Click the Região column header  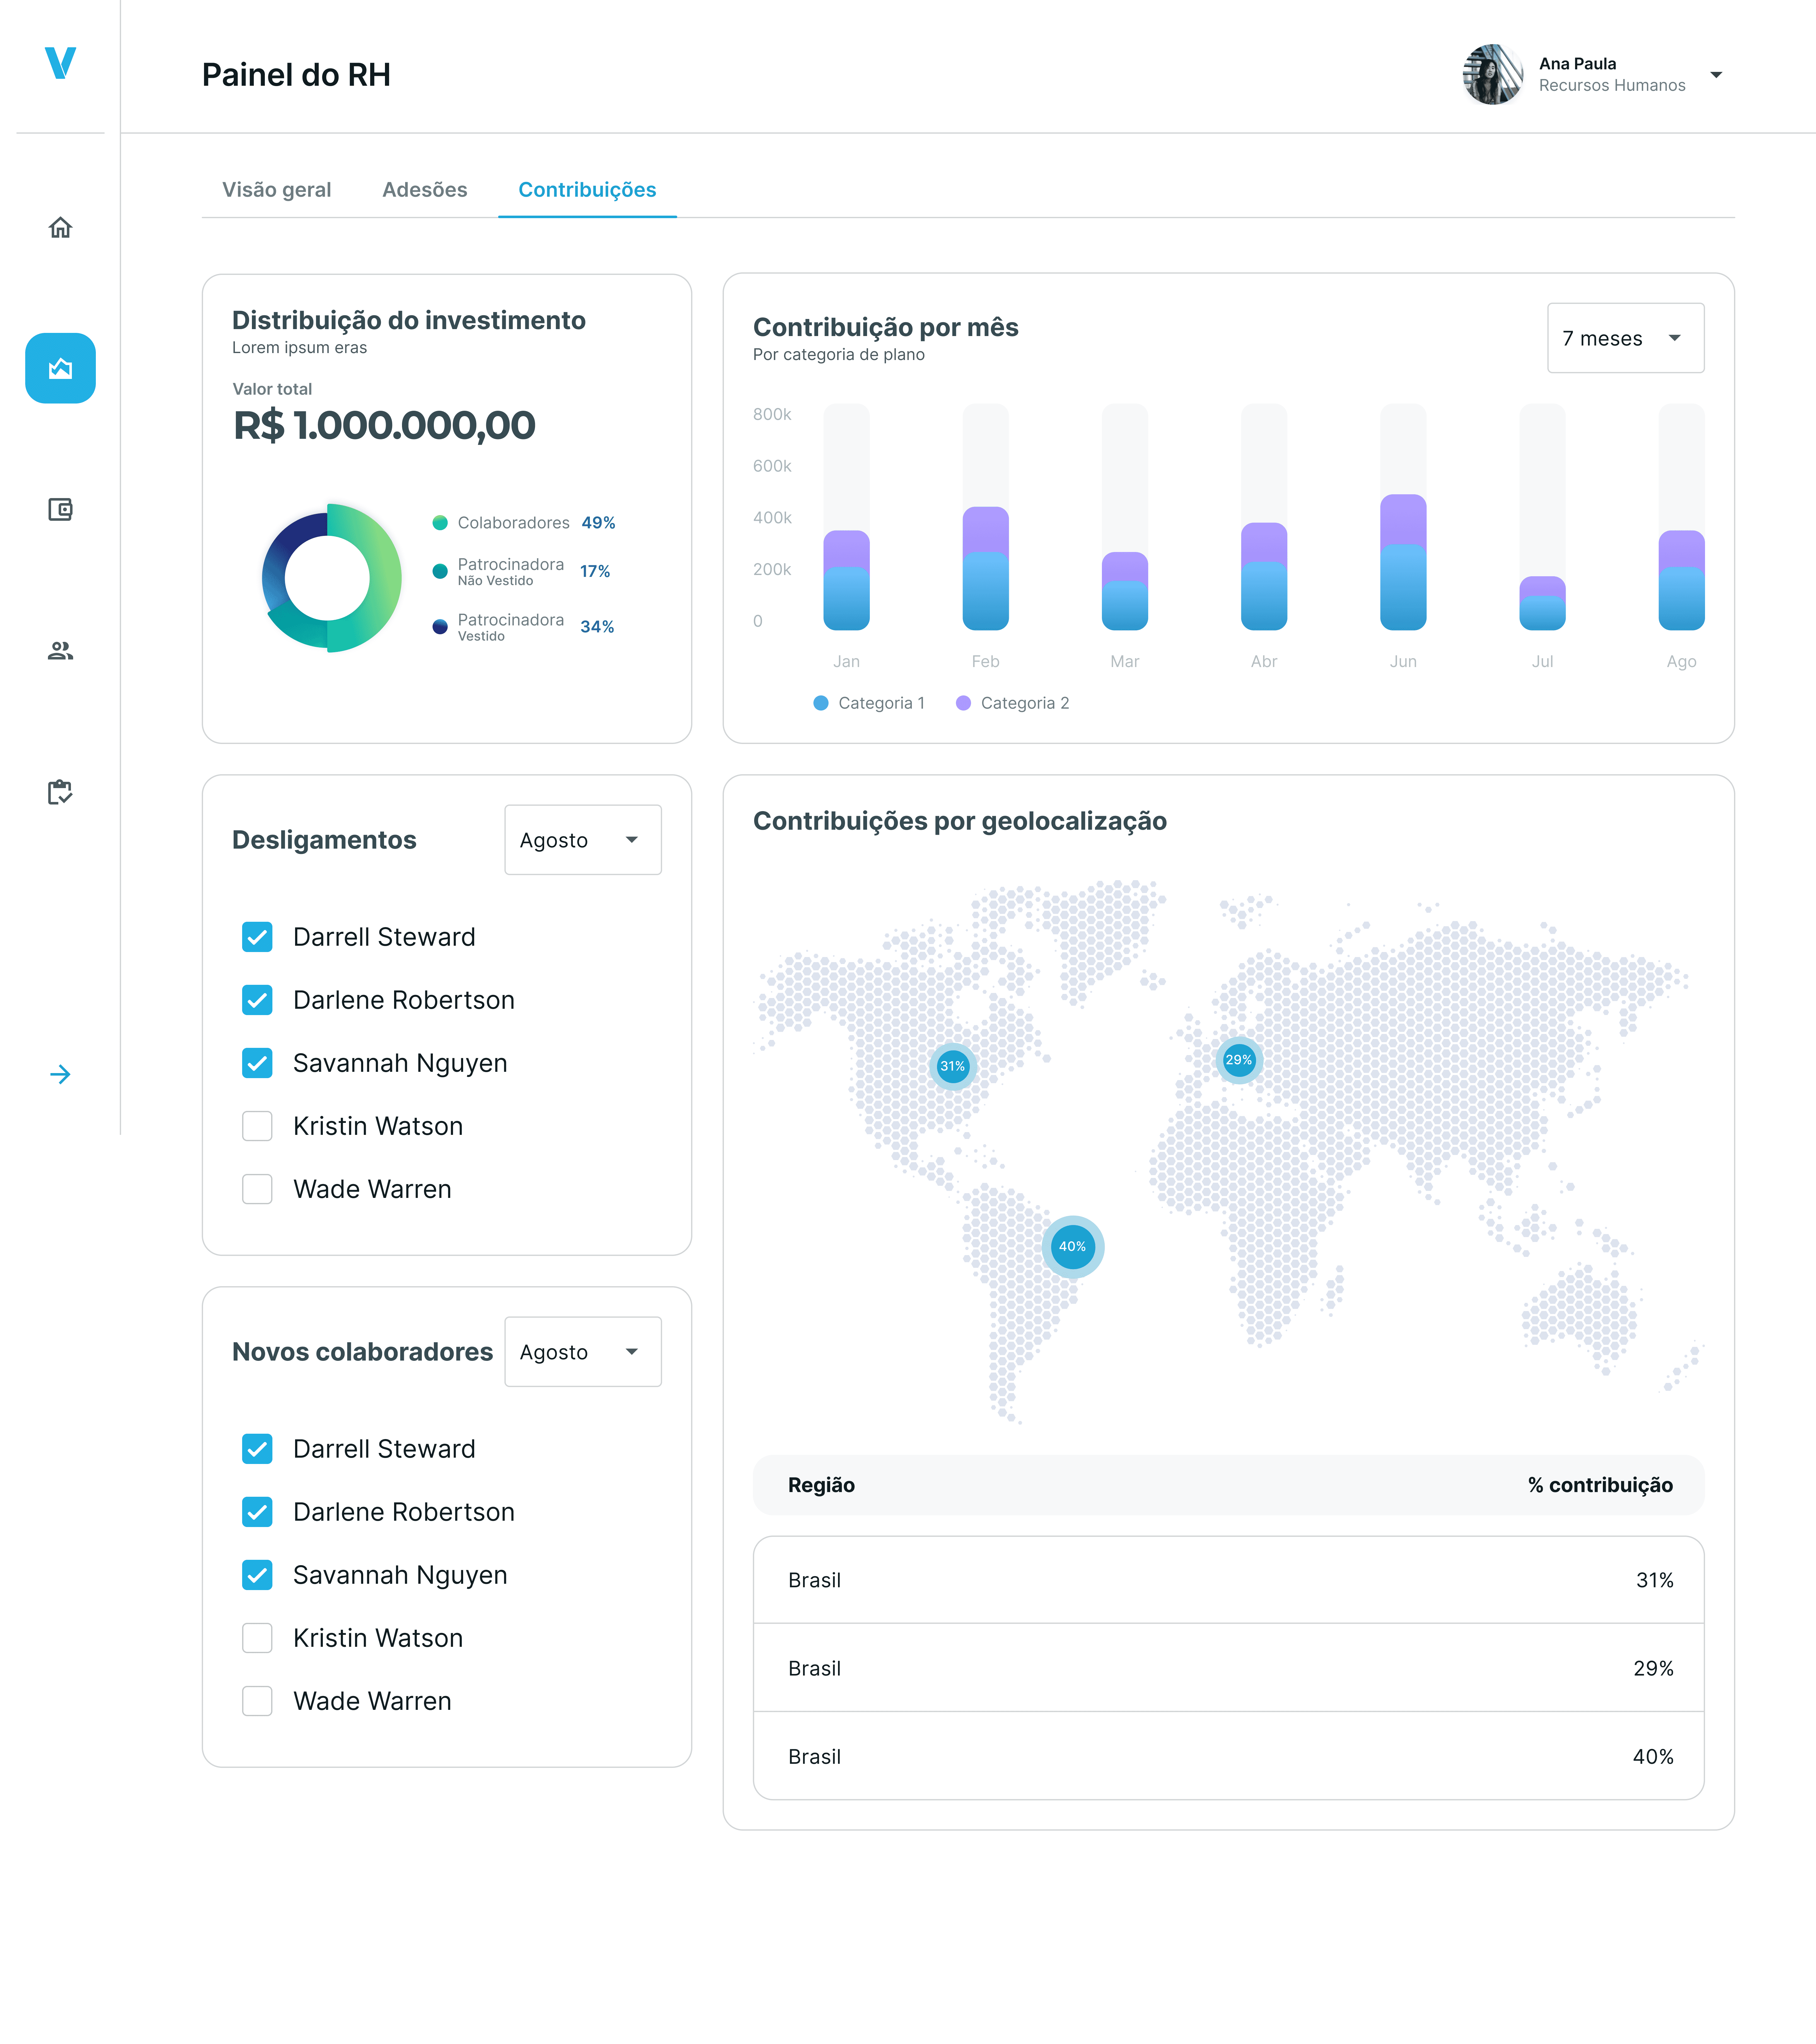coord(821,1485)
